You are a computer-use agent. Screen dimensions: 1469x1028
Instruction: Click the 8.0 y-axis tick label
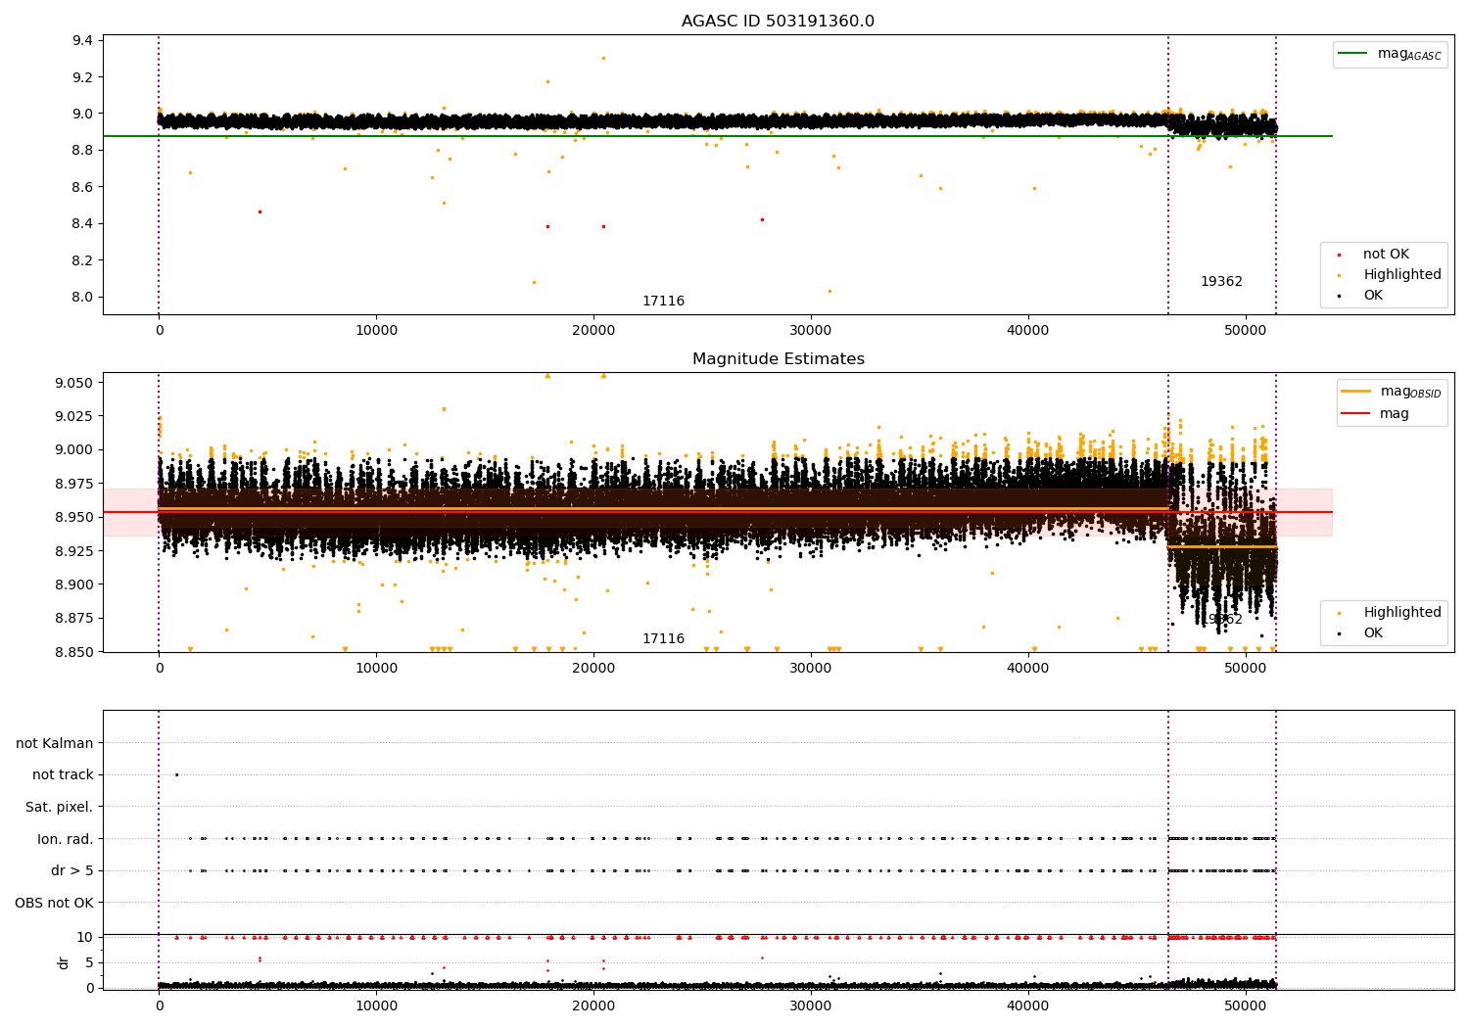pos(82,298)
